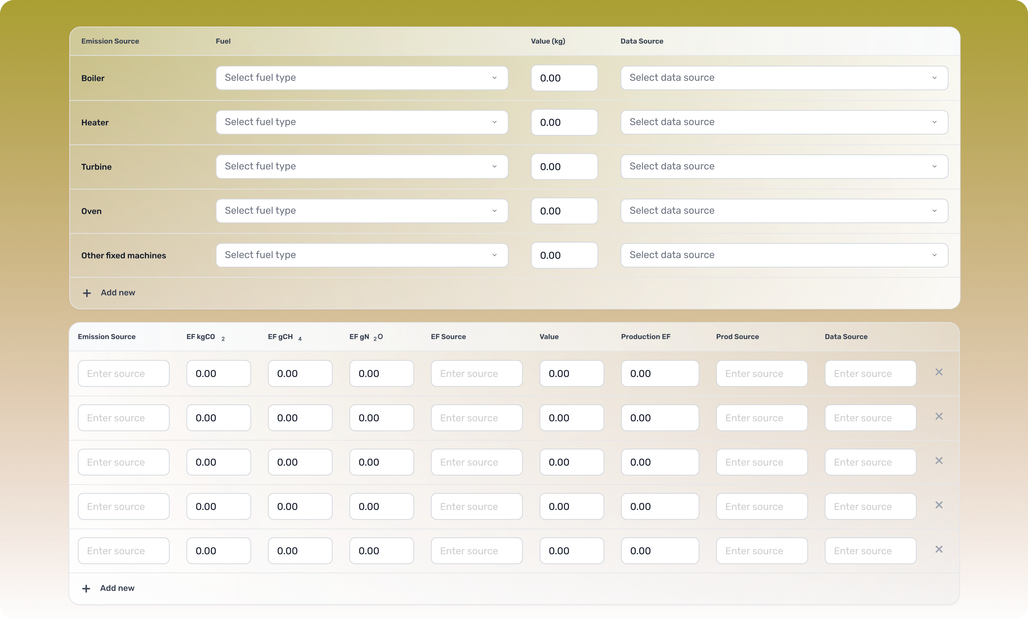Remove the fourth row using its X icon
Screen dimensions: 1028x619
click(x=939, y=505)
